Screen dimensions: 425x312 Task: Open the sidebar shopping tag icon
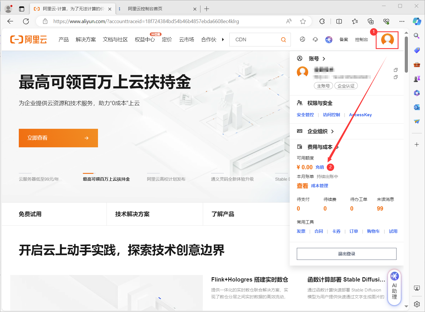(417, 50)
